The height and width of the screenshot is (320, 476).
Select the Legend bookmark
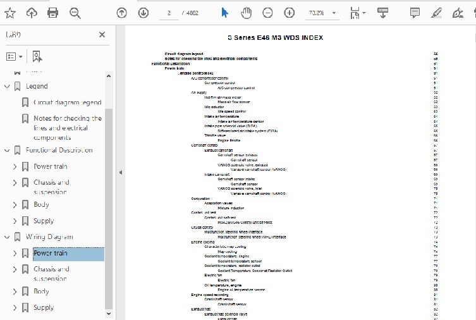(x=37, y=86)
